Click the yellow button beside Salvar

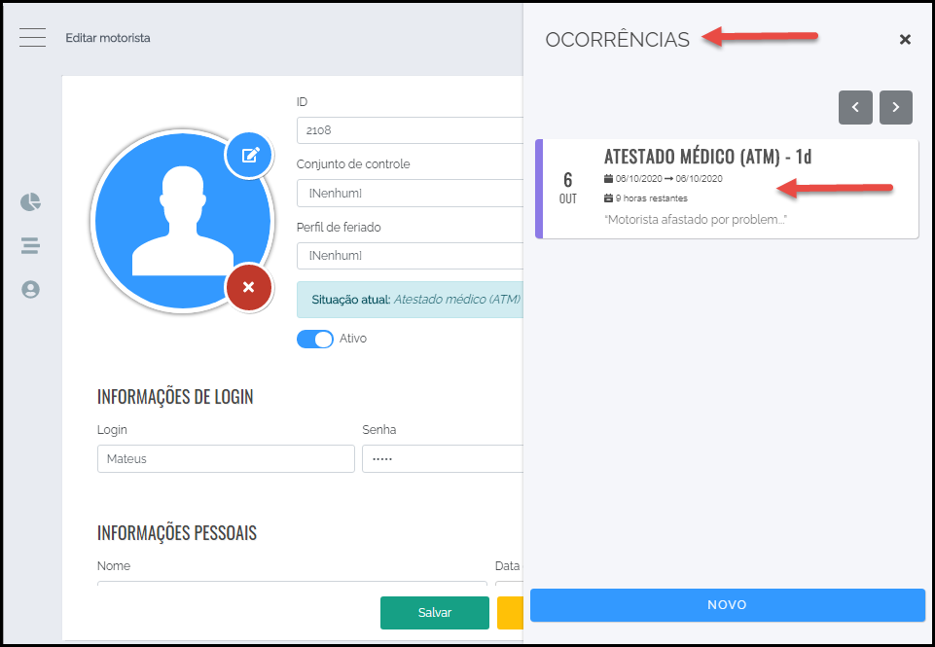point(510,613)
